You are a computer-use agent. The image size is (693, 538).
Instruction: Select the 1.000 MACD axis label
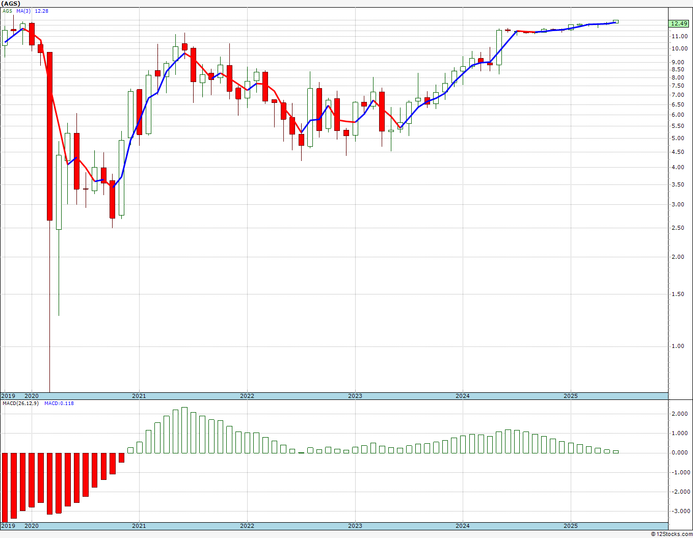click(x=679, y=434)
